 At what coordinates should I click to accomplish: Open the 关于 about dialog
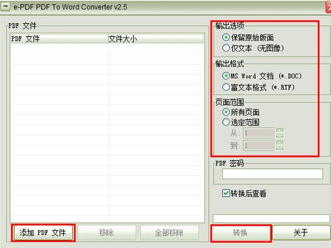301,232
